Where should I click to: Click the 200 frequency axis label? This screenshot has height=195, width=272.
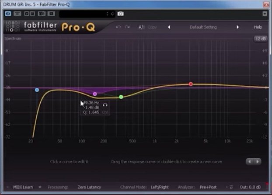[104, 141]
